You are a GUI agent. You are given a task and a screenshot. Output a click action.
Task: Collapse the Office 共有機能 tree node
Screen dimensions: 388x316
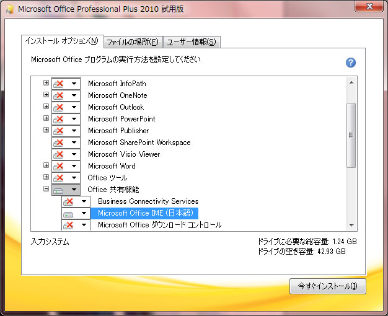[46, 189]
